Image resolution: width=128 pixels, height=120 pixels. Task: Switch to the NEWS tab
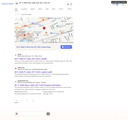54,9
